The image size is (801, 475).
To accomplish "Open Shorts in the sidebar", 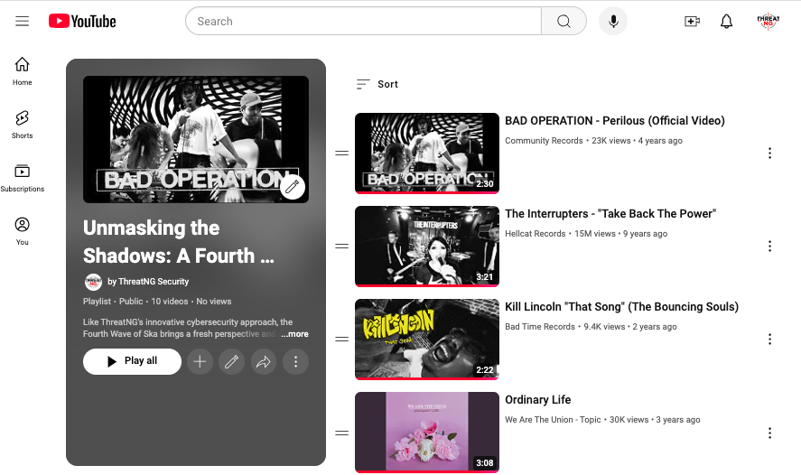I will pos(22,125).
